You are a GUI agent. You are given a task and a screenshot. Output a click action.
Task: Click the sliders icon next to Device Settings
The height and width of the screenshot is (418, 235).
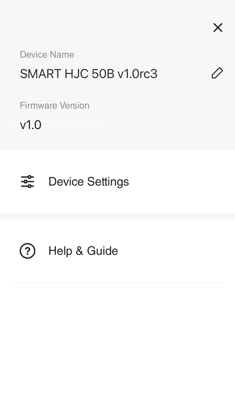pos(27,182)
